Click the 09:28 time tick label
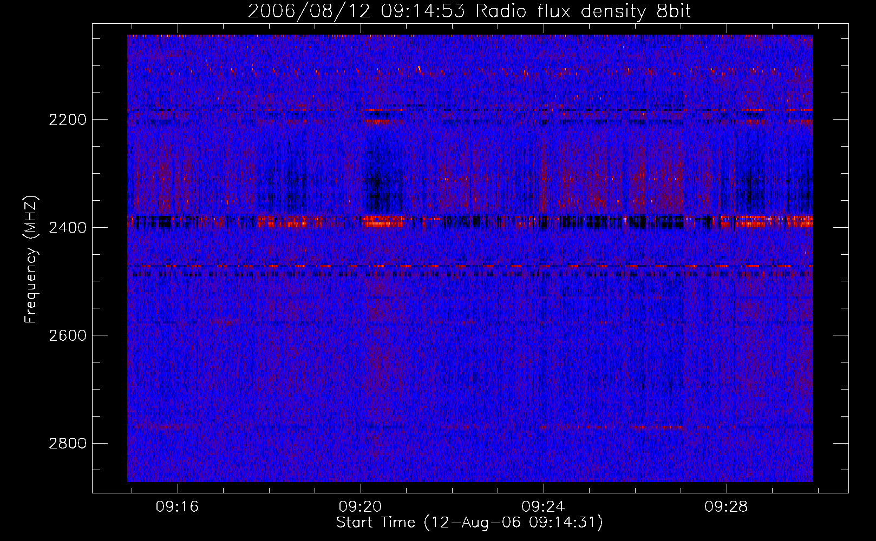 pyautogui.click(x=726, y=507)
